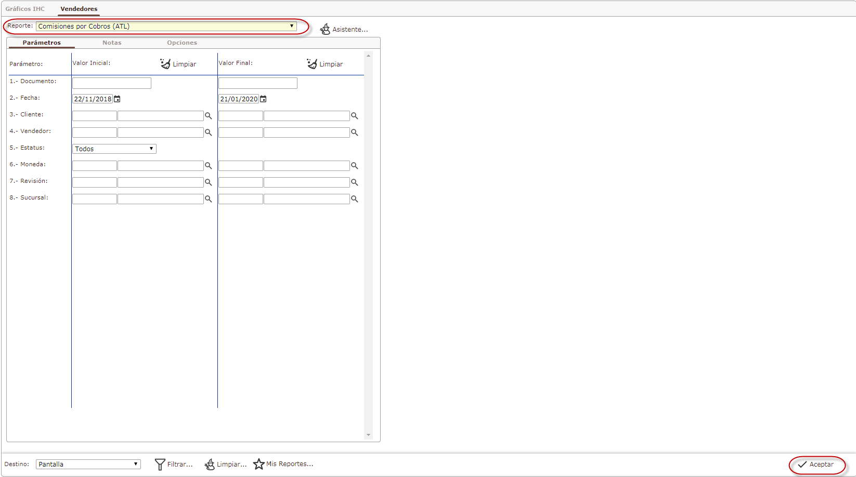Click scroll-down arrow of parameters panel scrollbar

click(x=368, y=435)
